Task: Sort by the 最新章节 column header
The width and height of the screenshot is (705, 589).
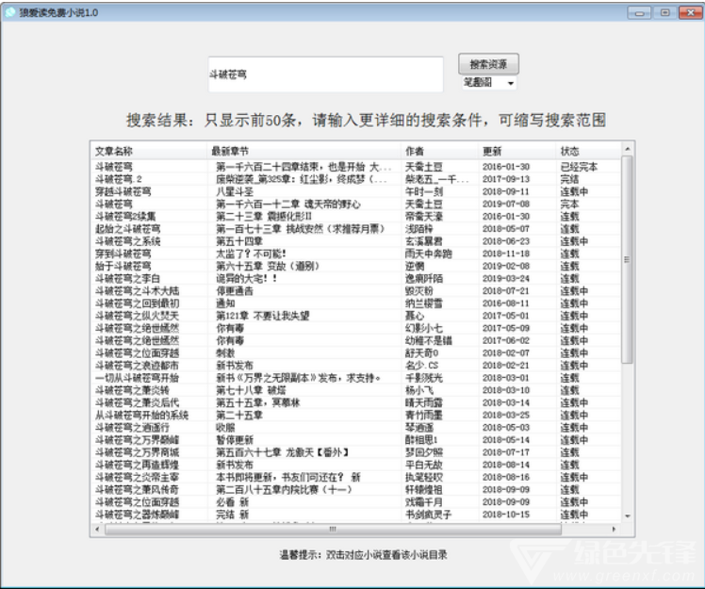Action: click(x=303, y=151)
